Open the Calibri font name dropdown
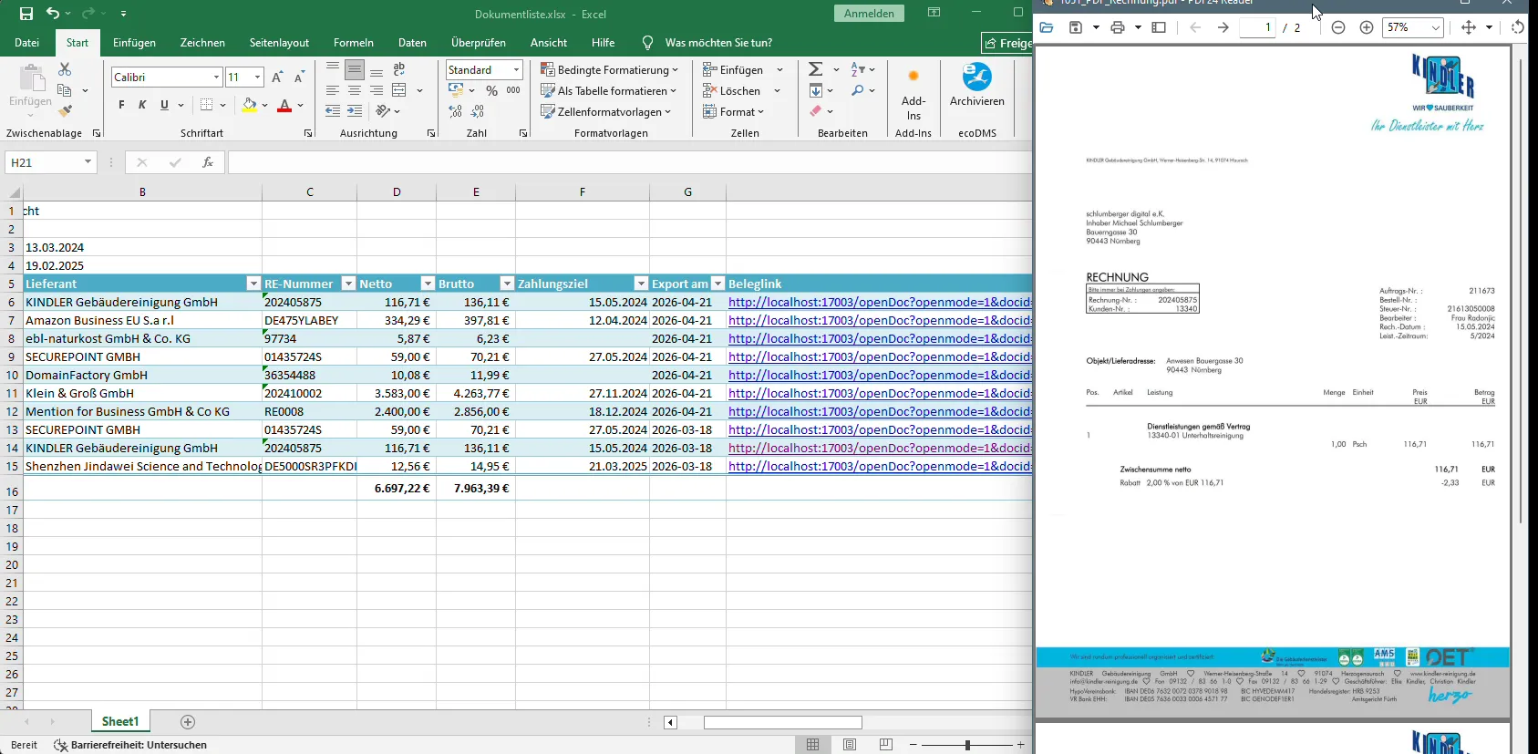 [x=216, y=77]
